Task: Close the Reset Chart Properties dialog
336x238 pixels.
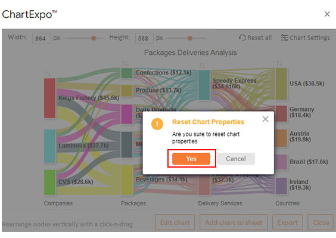Action: pyautogui.click(x=265, y=119)
